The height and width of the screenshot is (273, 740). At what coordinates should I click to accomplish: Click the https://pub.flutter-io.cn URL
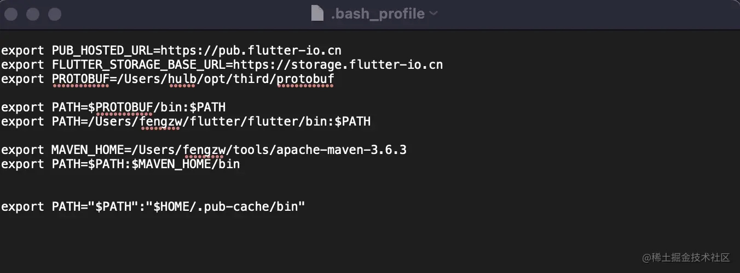[251, 50]
